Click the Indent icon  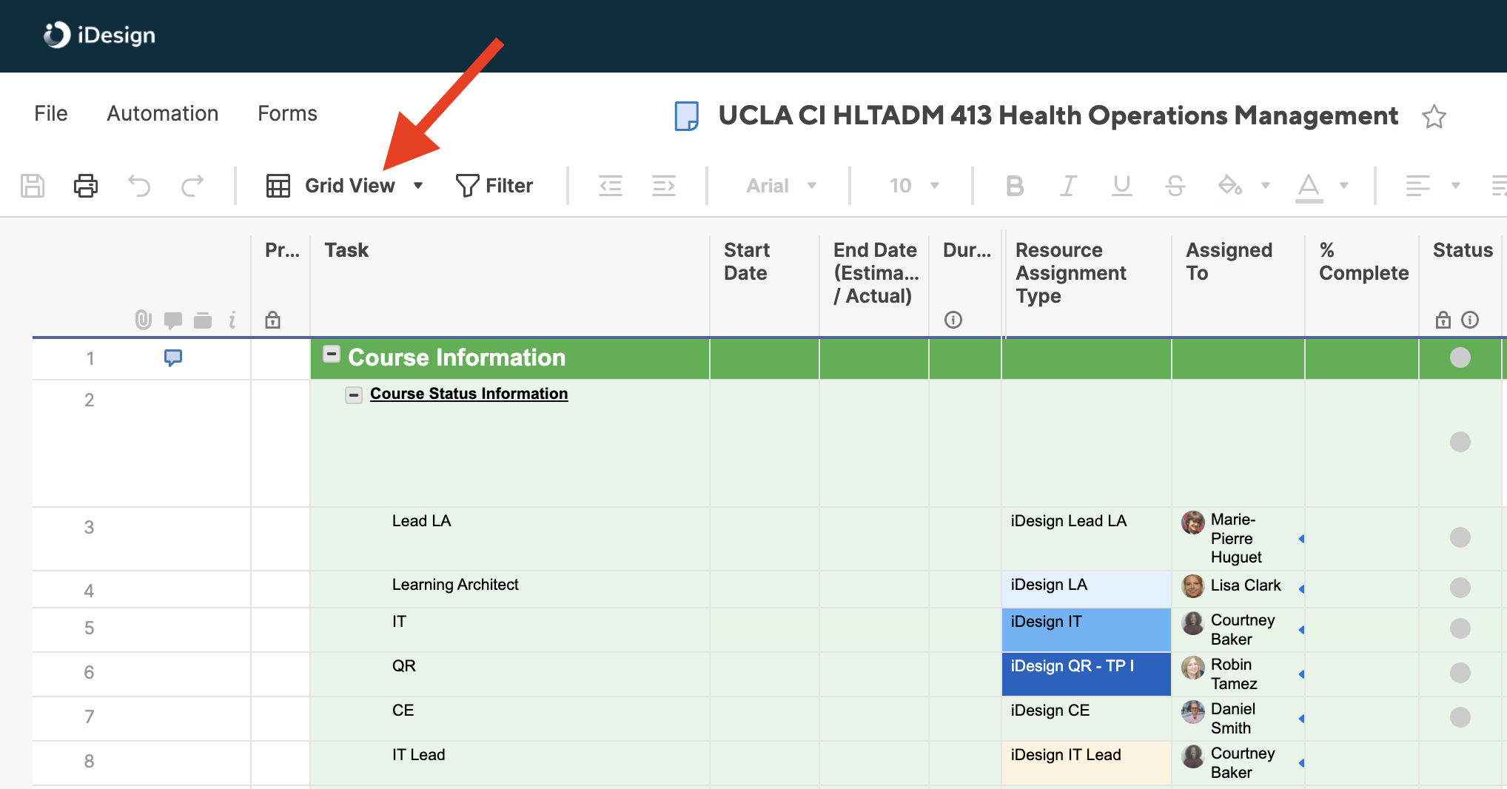pos(664,186)
